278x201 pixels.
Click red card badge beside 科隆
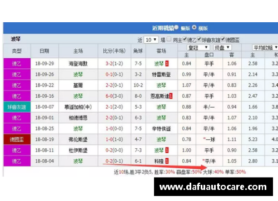[167, 161]
